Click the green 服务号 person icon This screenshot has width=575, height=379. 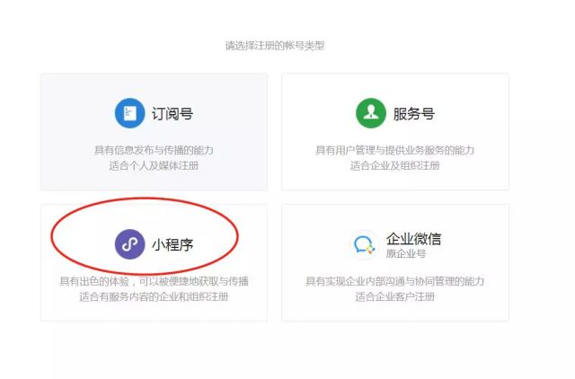click(x=371, y=113)
